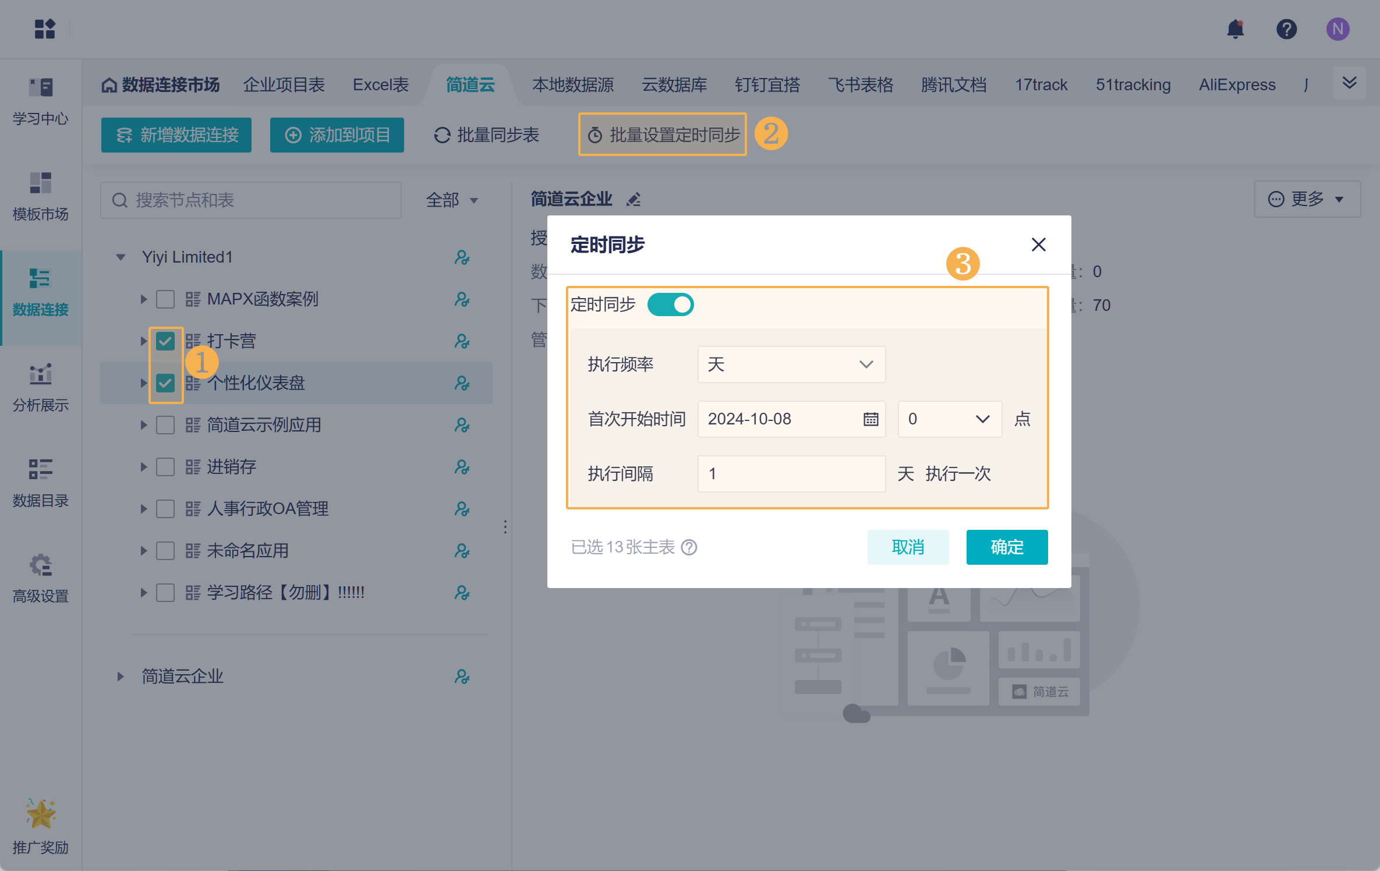The image size is (1380, 871).
Task: Click the notification bell icon
Action: click(1235, 29)
